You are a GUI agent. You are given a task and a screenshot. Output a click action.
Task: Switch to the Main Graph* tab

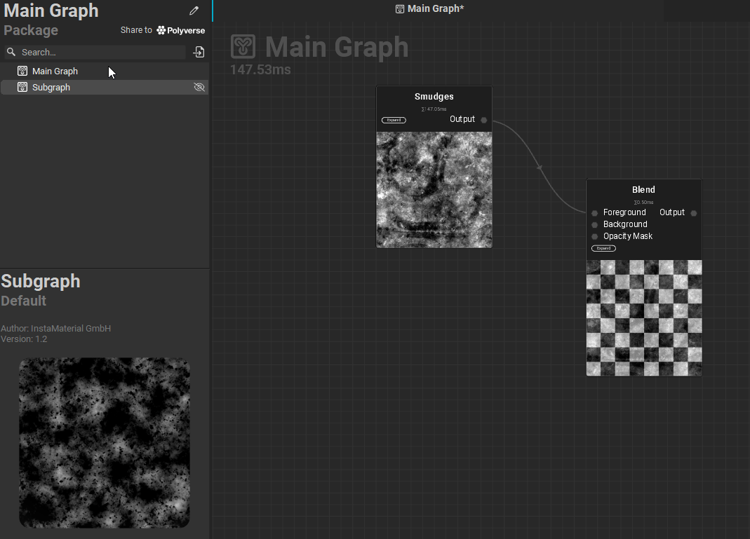point(430,8)
